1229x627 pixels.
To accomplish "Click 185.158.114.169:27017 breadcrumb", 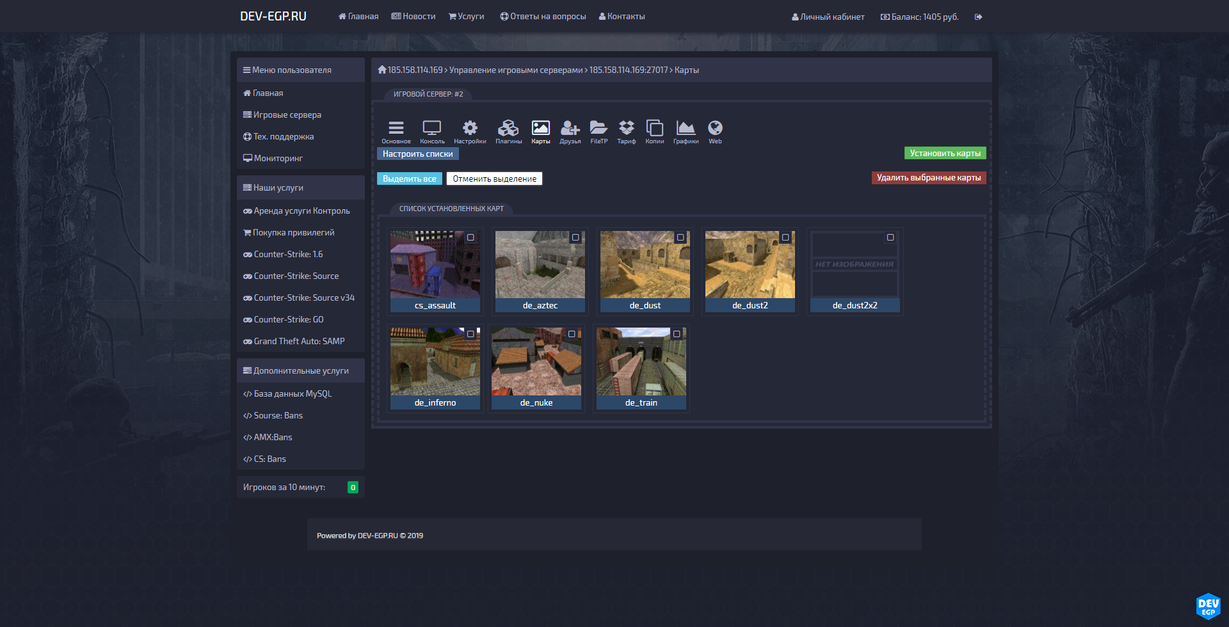I will (629, 70).
